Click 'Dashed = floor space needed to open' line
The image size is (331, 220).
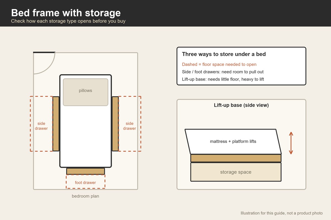[219, 65]
